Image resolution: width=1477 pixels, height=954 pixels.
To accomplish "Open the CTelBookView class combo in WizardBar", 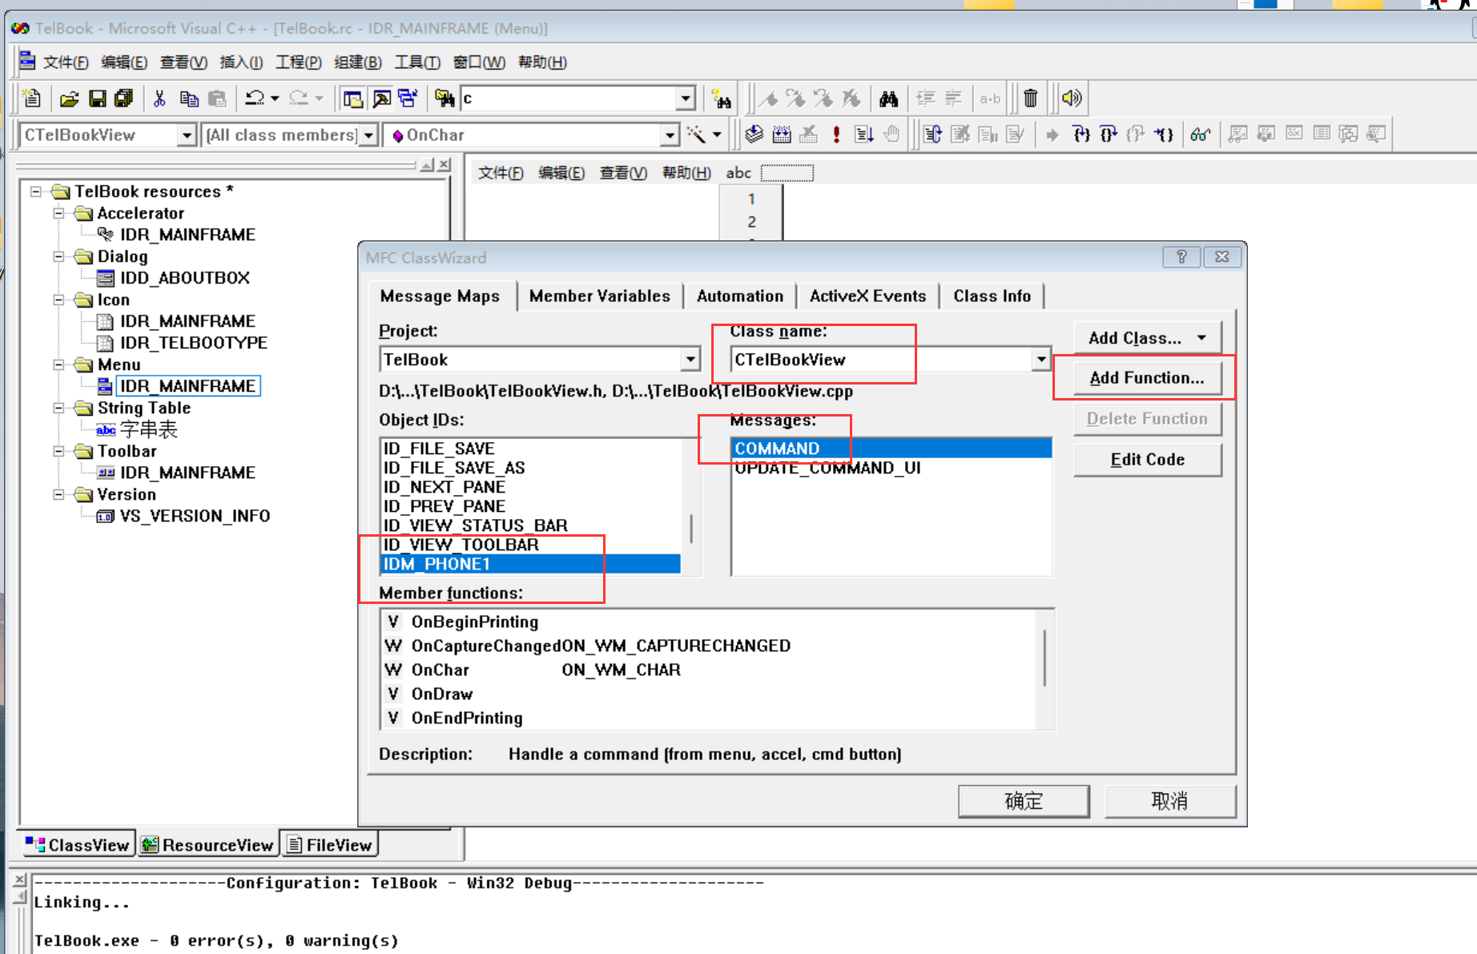I will (187, 135).
